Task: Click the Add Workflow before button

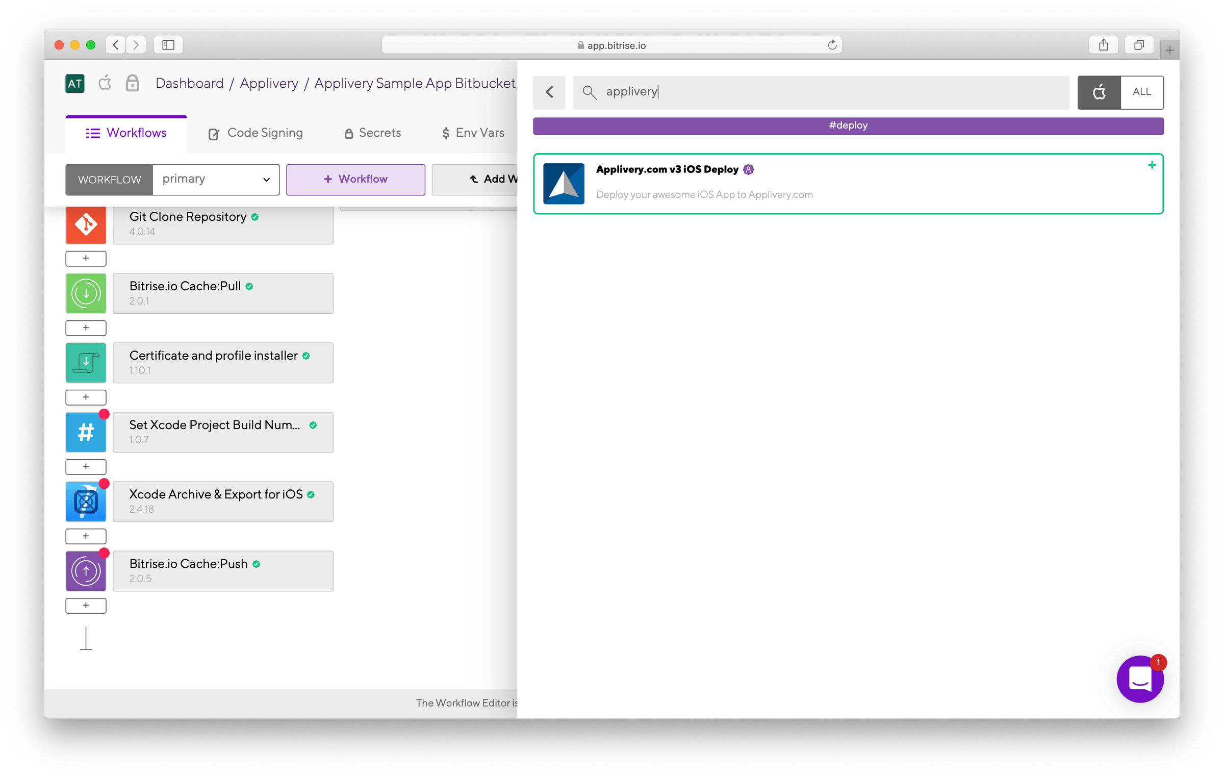Action: tap(475, 180)
